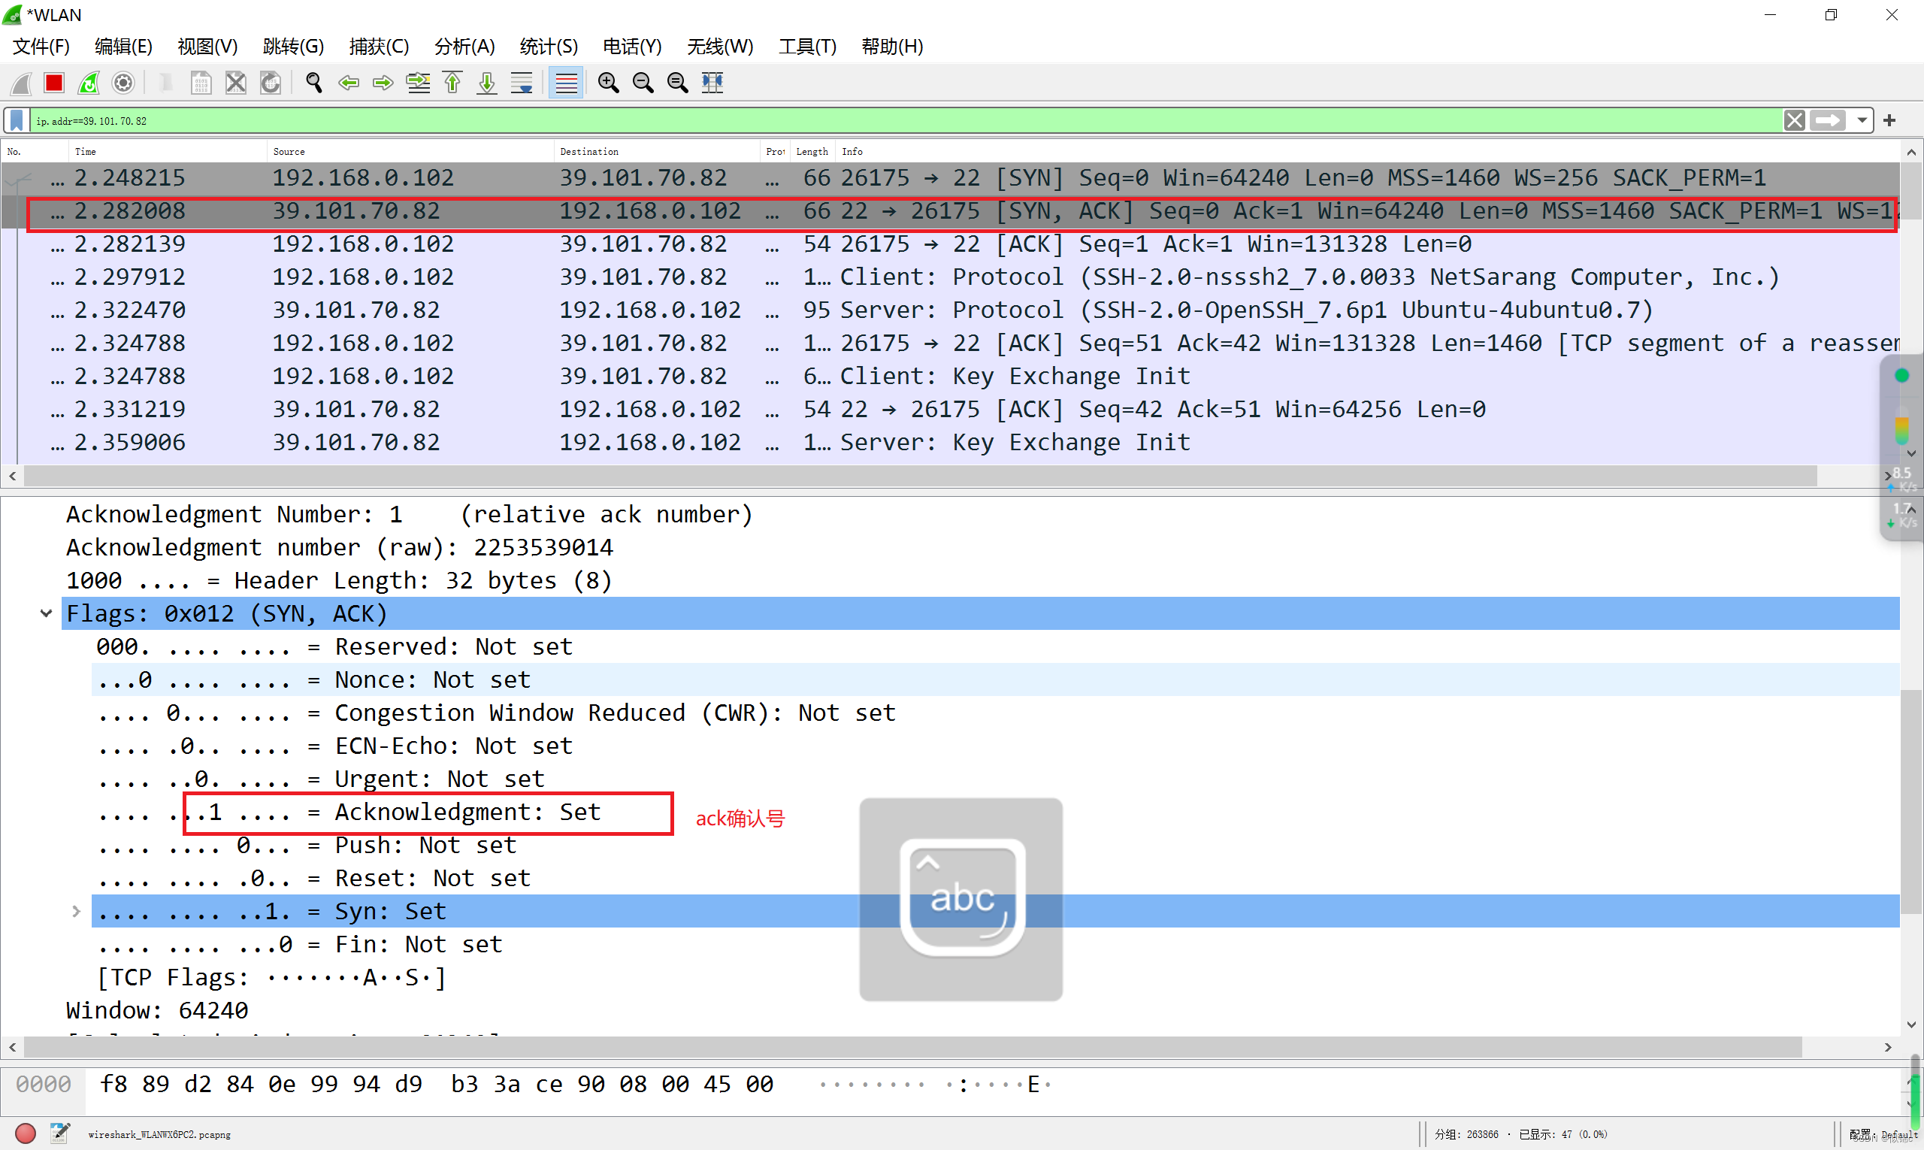The width and height of the screenshot is (1924, 1150).
Task: Zoom in on packet list text
Action: [x=608, y=83]
